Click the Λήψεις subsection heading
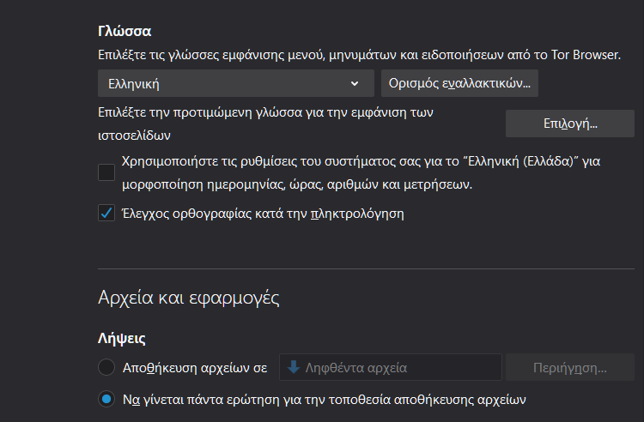The width and height of the screenshot is (644, 422). point(122,338)
